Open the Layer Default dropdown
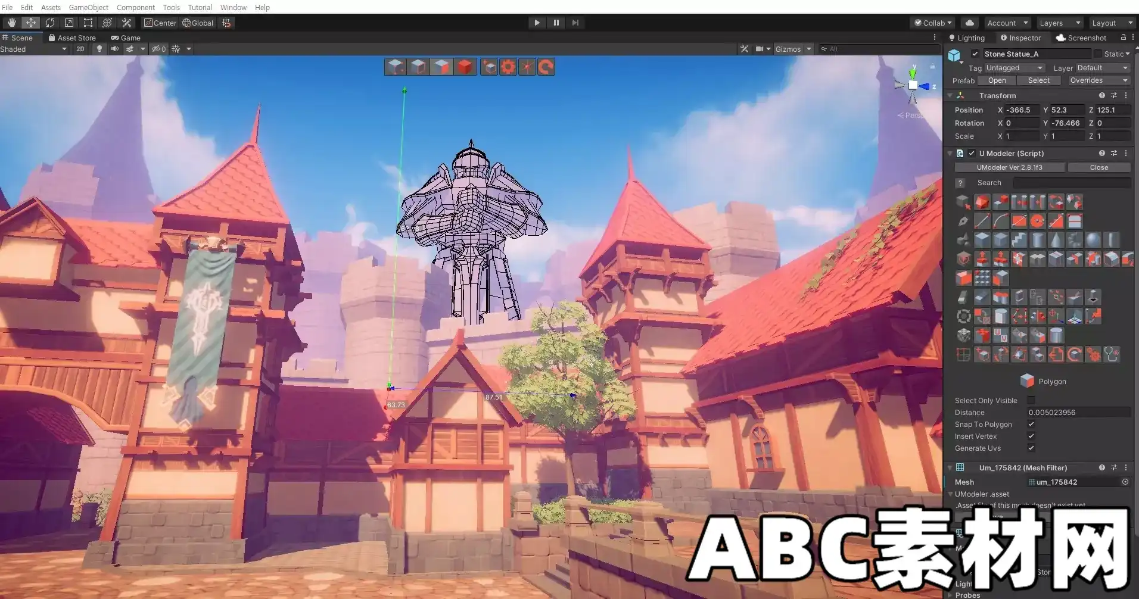1139x599 pixels. point(1103,68)
